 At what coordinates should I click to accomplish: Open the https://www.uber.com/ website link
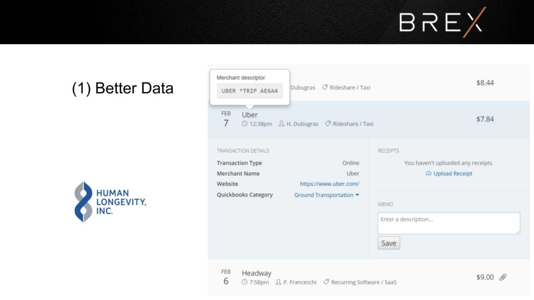coord(329,184)
